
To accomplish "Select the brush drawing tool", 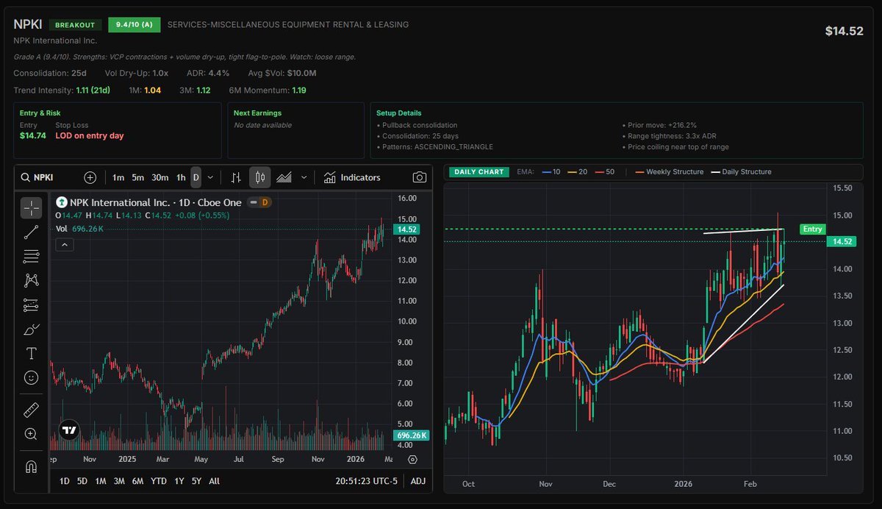I will click(32, 329).
